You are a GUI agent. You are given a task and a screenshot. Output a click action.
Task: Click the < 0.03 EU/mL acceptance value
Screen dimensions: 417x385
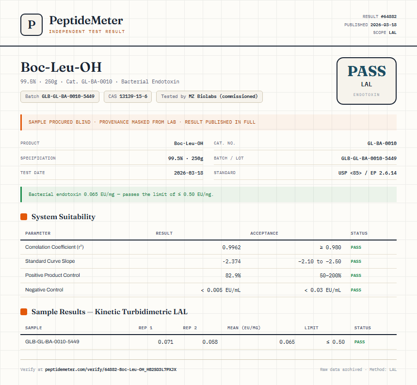pyautogui.click(x=322, y=290)
